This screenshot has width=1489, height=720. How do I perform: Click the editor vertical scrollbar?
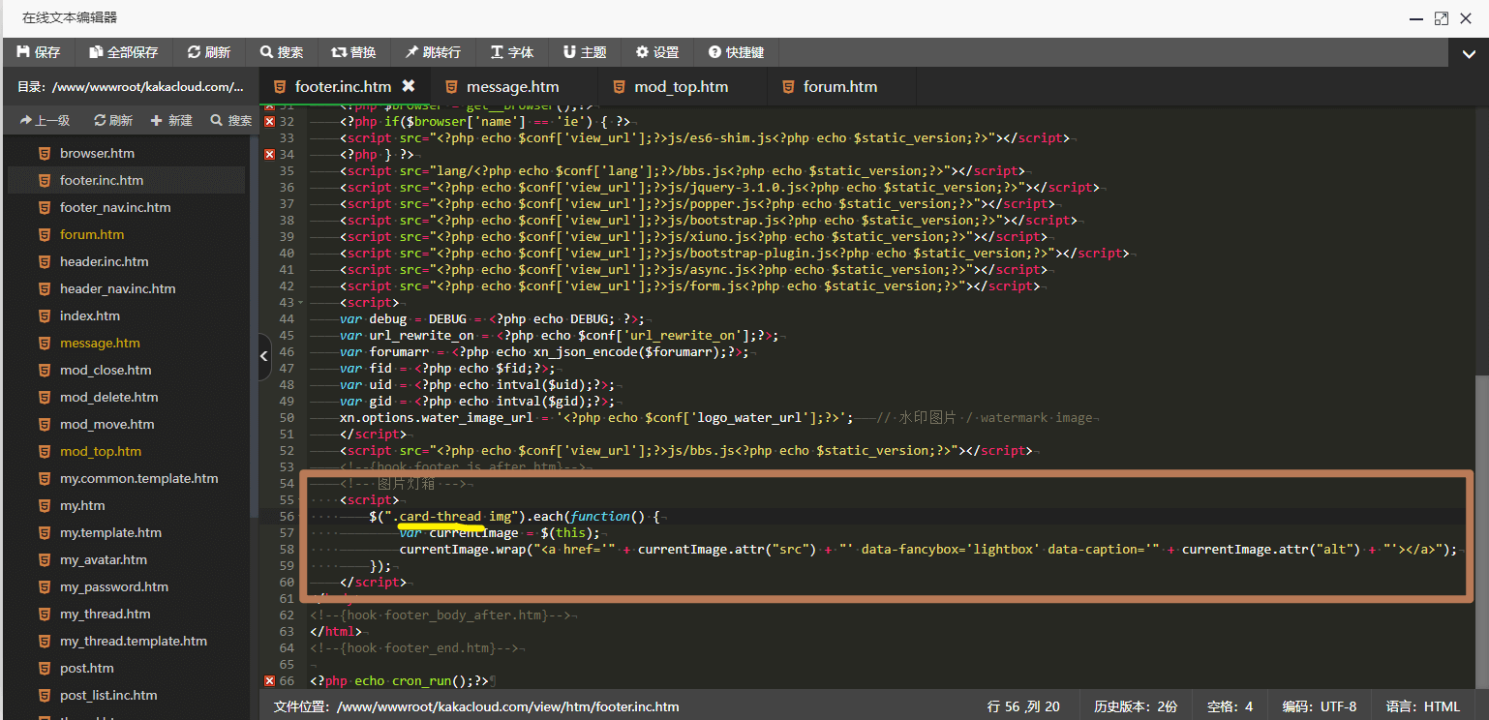1481,532
